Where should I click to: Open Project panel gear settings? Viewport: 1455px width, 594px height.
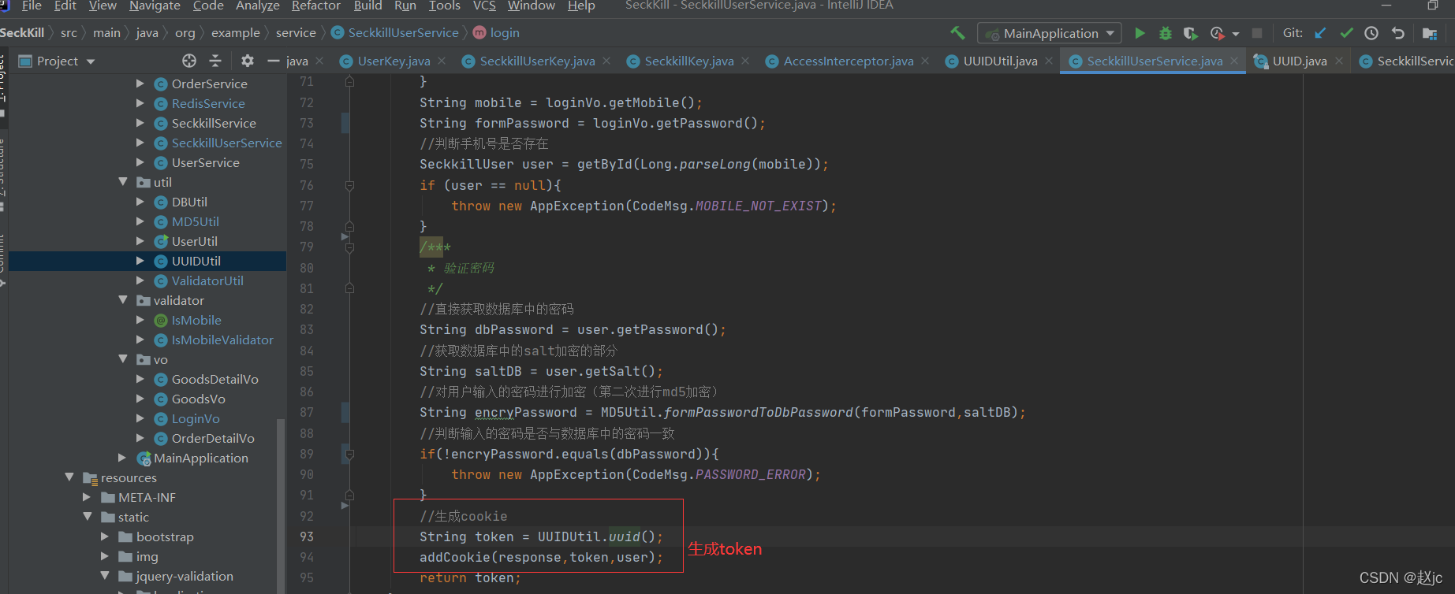(x=248, y=61)
